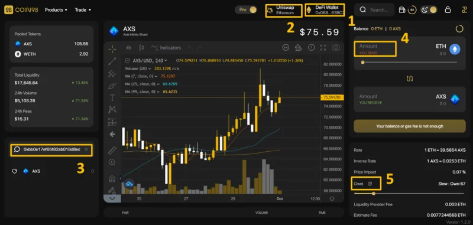Screen dimensions: 473x225
Task: Click the Coin98 logo
Action: coord(21,10)
